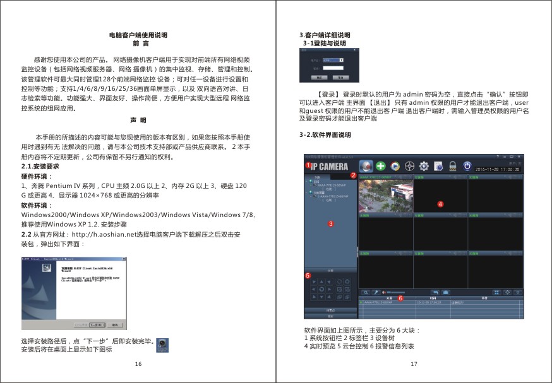Click the password field in login dialog
552x383 pixels.
pyautogui.click(x=333, y=68)
